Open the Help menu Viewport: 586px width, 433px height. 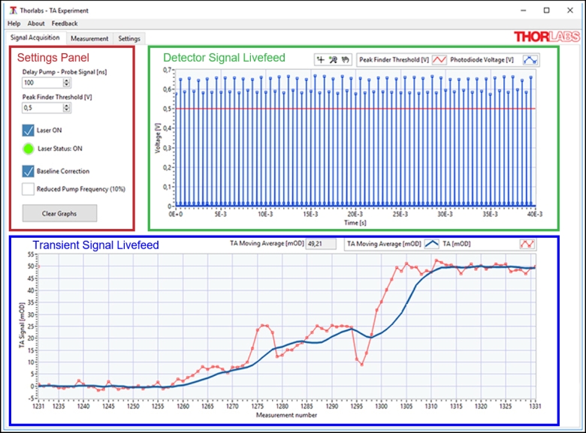14,23
